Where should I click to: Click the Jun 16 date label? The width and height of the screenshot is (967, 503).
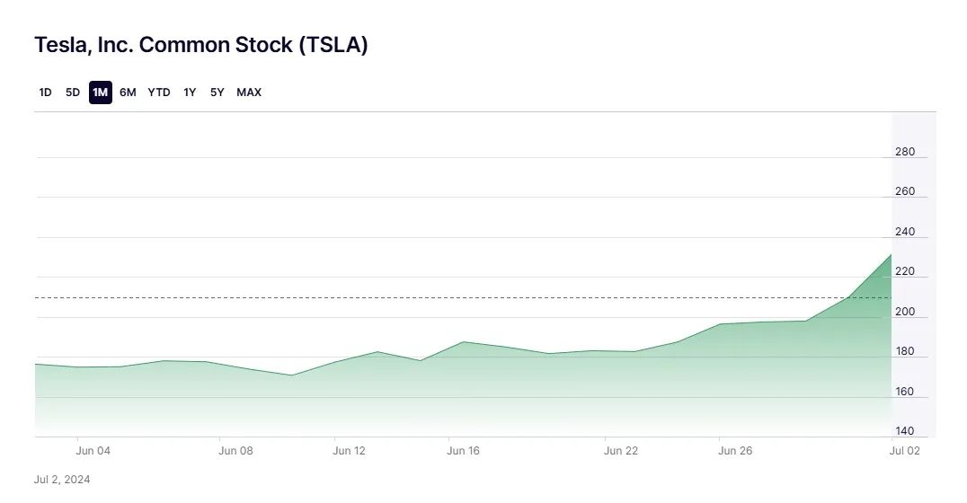point(463,451)
